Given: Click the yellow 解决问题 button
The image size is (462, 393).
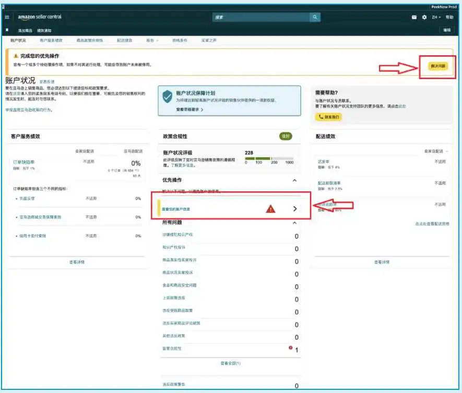Looking at the screenshot, I should pyautogui.click(x=438, y=66).
